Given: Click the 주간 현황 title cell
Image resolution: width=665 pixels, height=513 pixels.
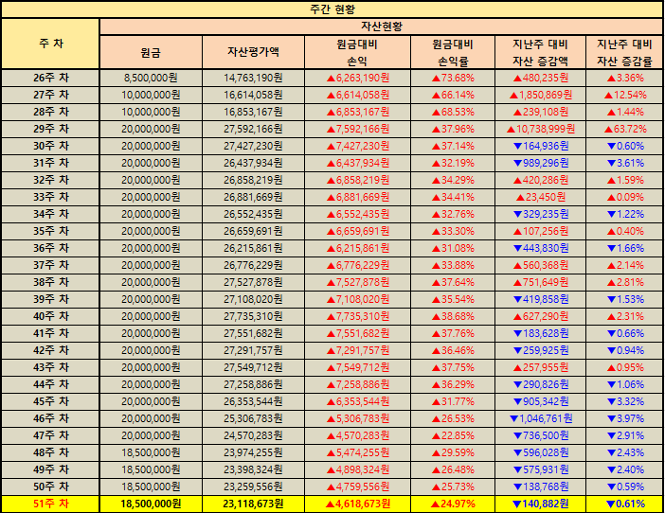Looking at the screenshot, I should (332, 9).
